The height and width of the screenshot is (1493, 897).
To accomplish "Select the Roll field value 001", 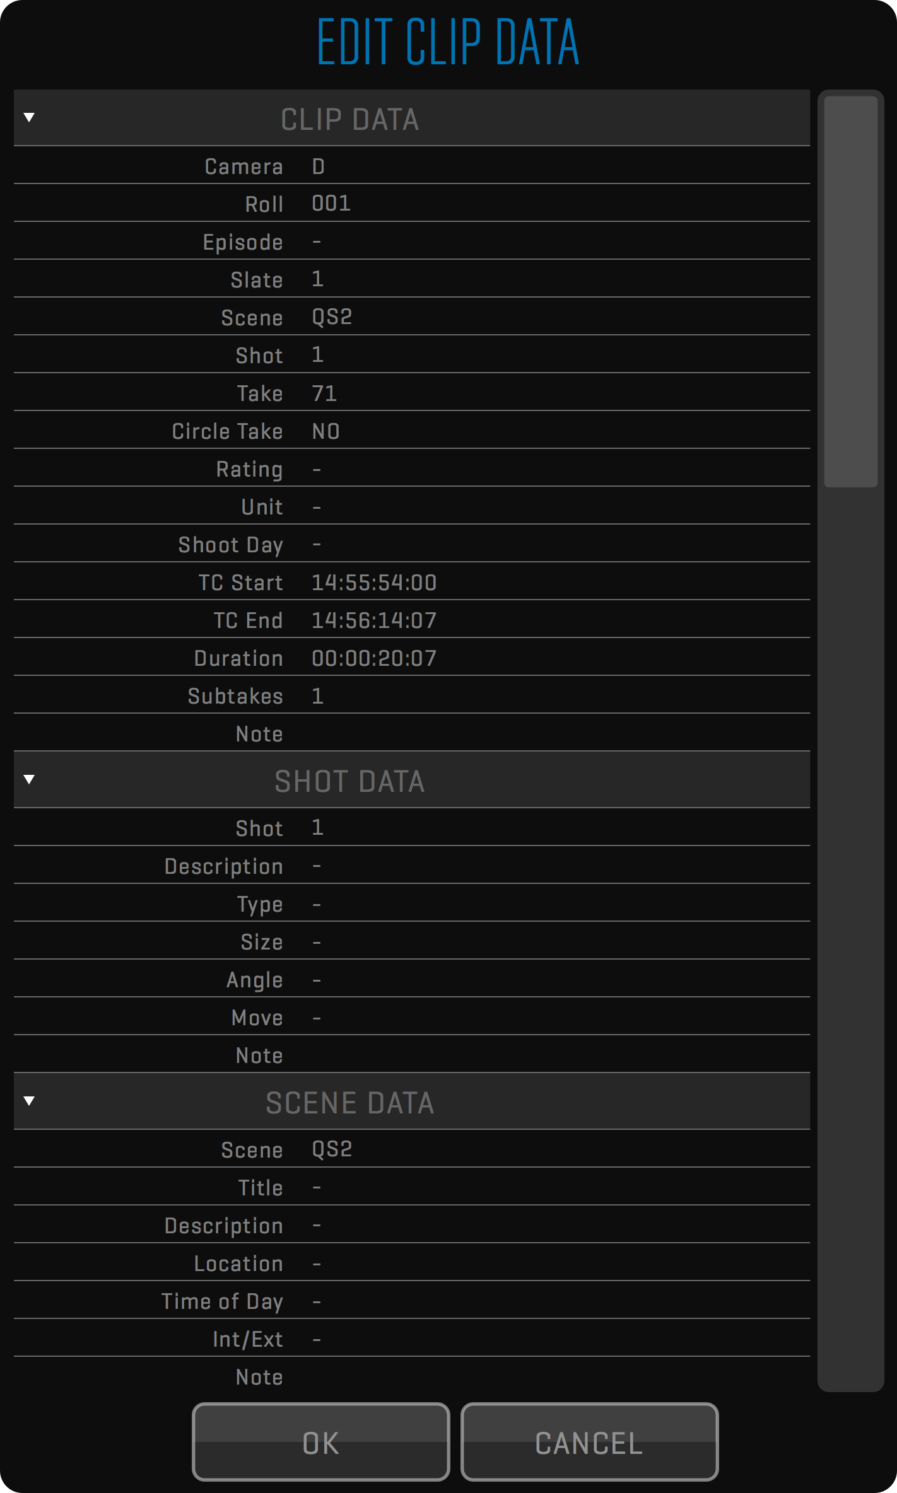I will 331,204.
